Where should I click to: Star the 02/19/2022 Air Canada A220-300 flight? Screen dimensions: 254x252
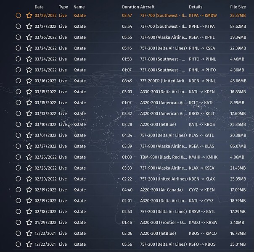(x=29, y=190)
